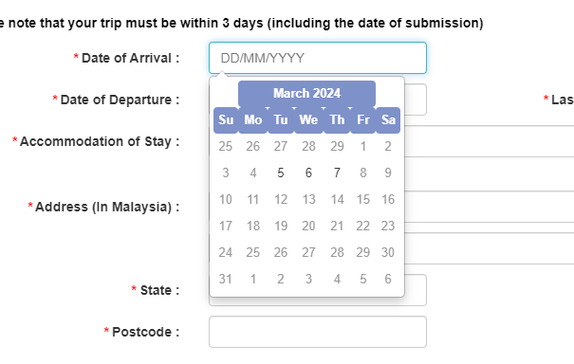Viewport: 574px width, 364px height.
Task: Focus the Date of Arrival field
Action: coord(318,58)
